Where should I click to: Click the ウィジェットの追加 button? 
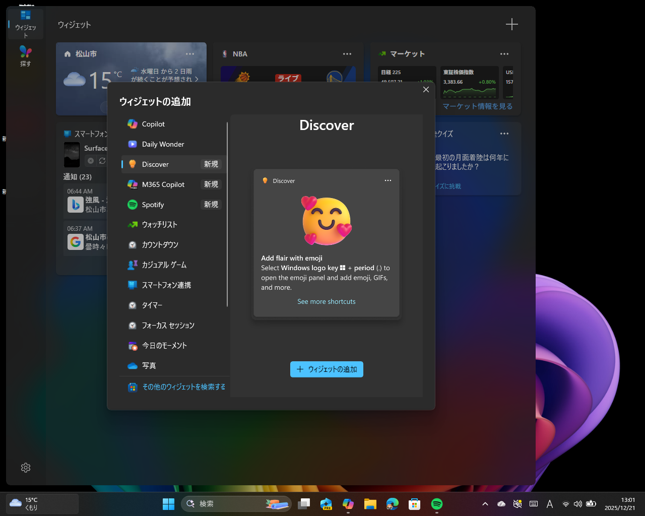pyautogui.click(x=327, y=369)
